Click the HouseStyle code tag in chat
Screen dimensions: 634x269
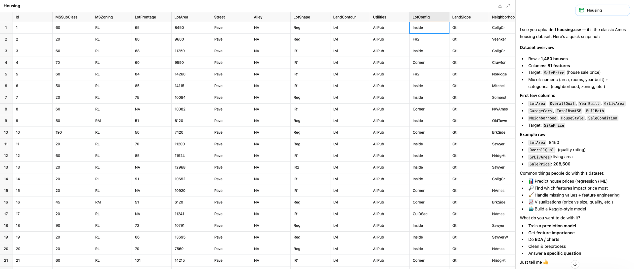coord(572,118)
